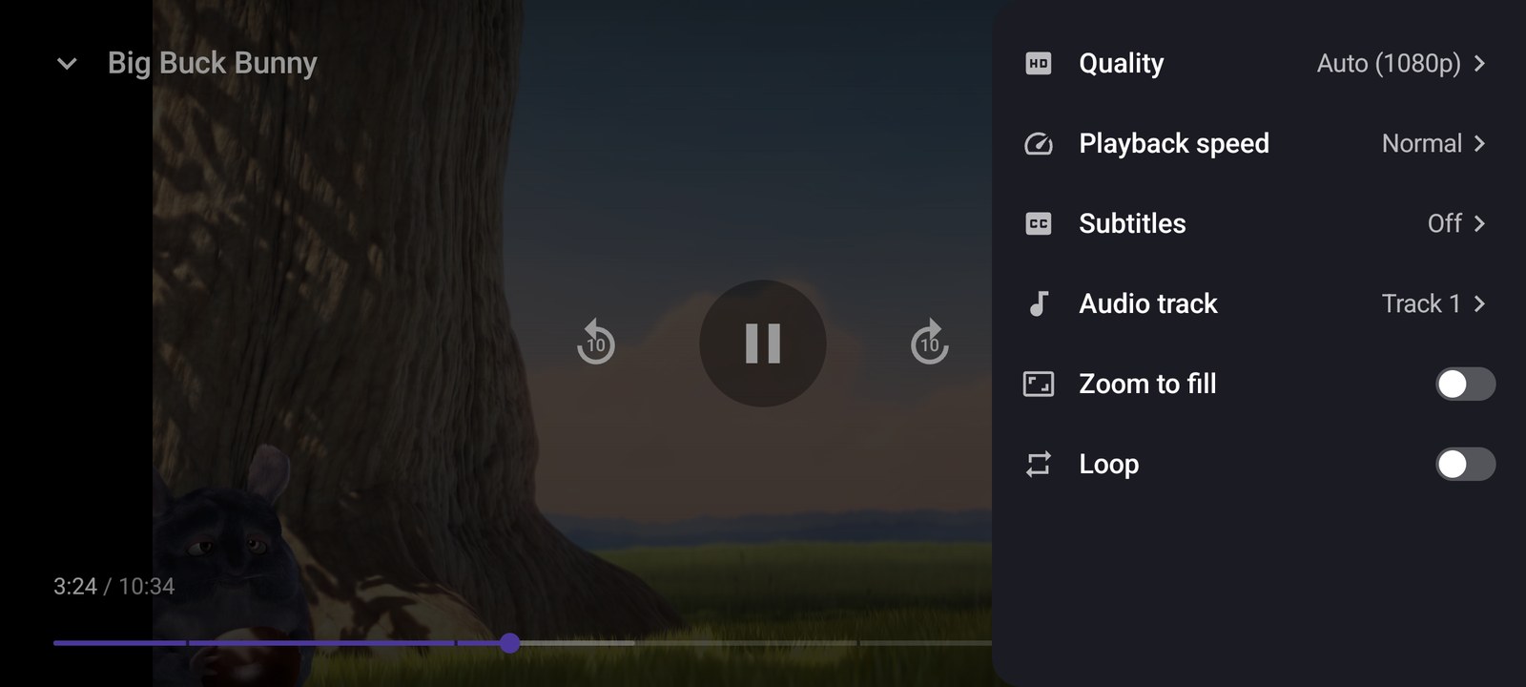The height and width of the screenshot is (687, 1526).
Task: Click the Normal speed value
Action: click(x=1421, y=143)
